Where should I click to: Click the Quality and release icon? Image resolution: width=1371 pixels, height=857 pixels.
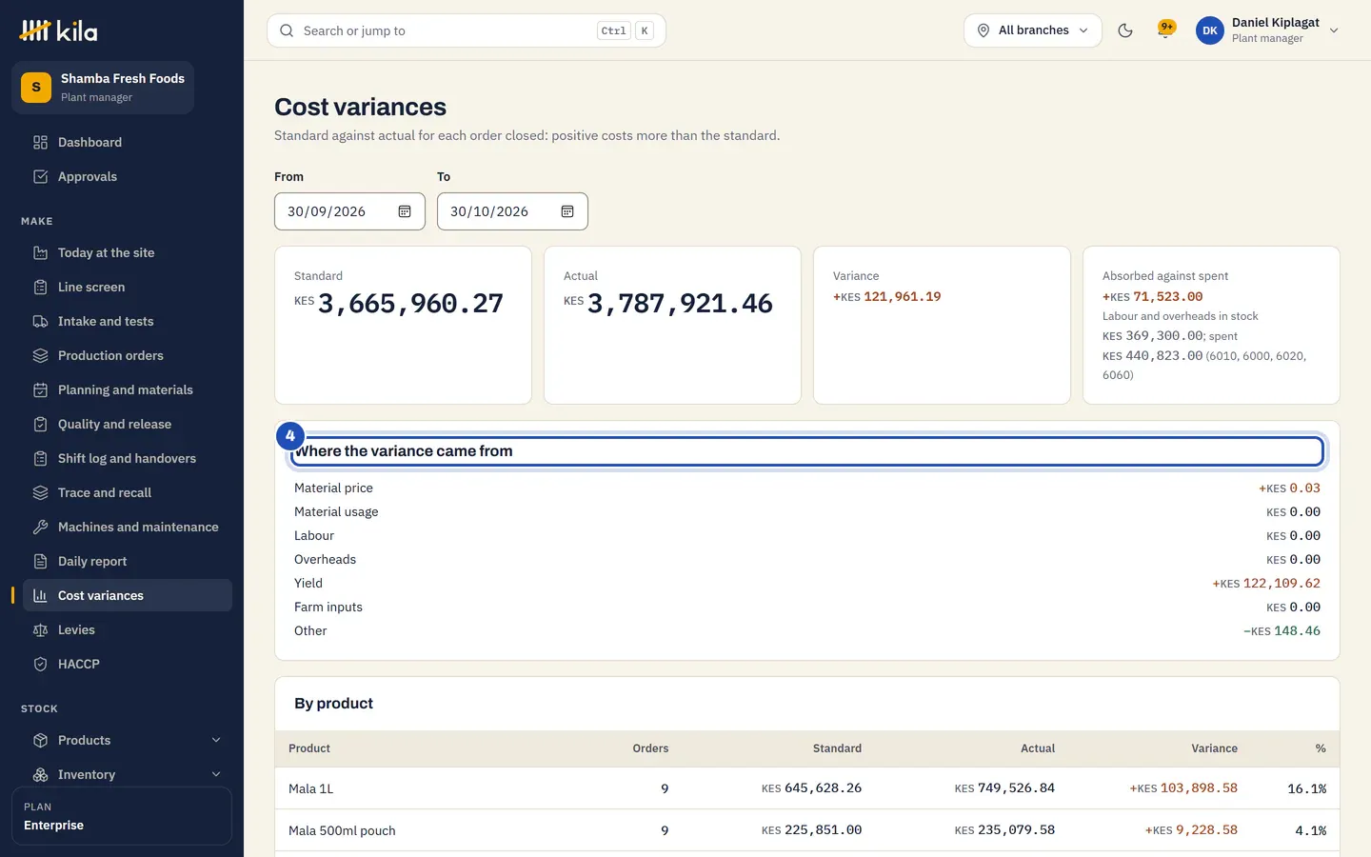40,424
